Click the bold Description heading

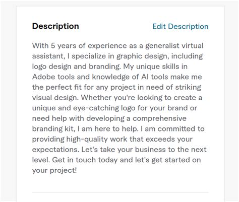click(55, 26)
